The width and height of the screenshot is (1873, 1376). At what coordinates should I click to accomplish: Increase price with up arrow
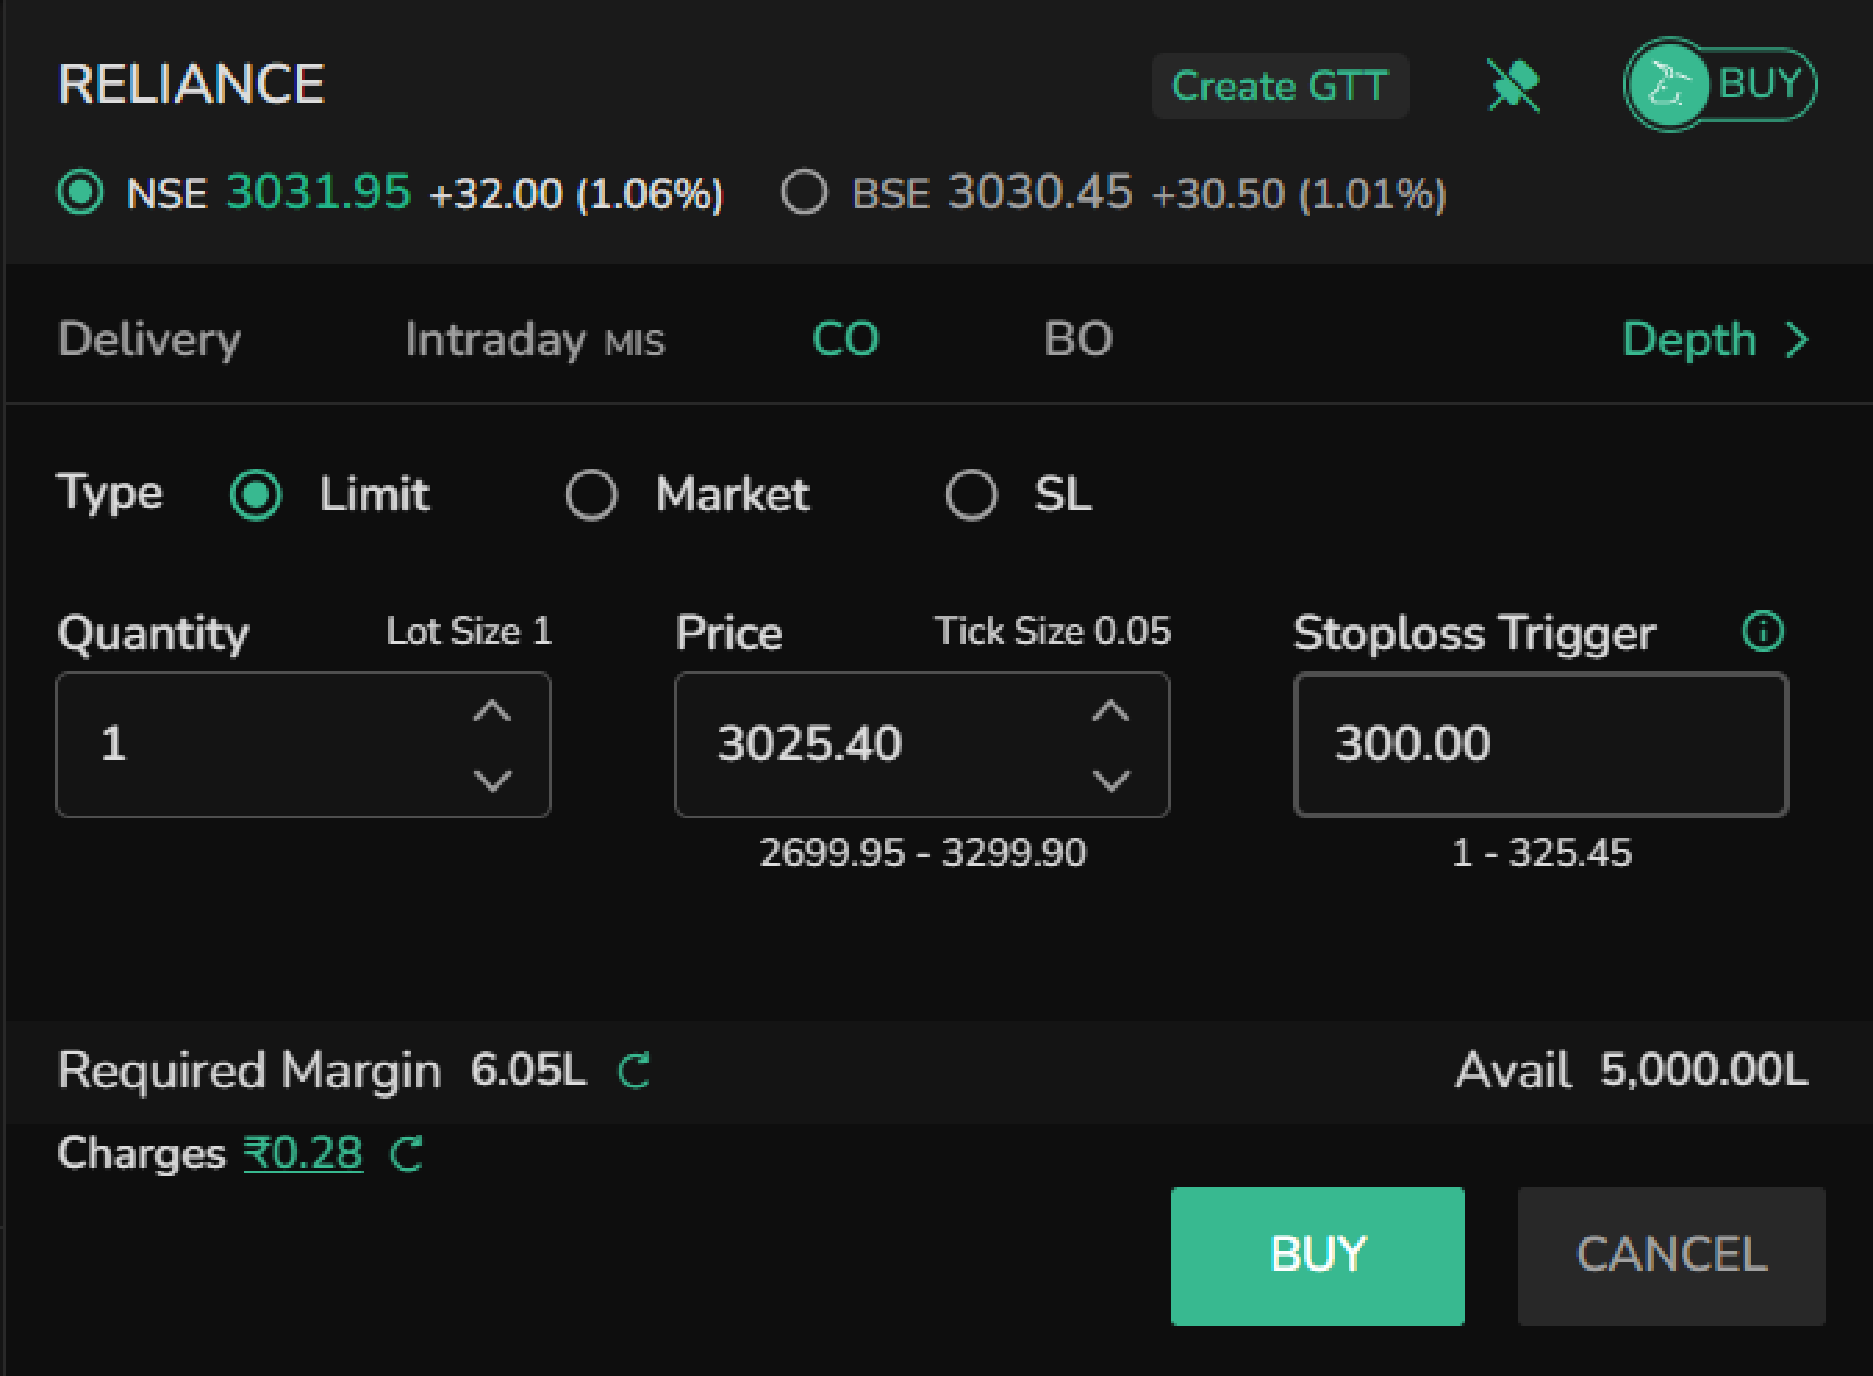[x=1111, y=710]
